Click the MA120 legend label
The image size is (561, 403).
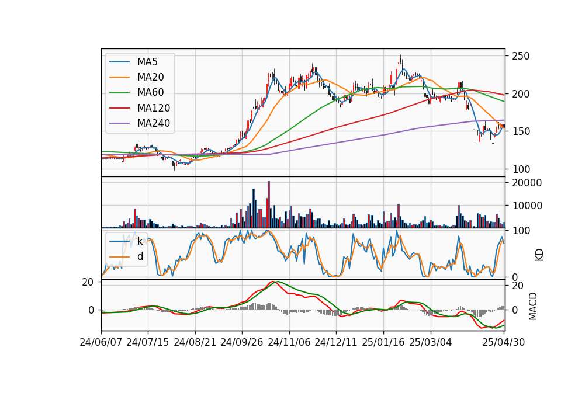coord(154,108)
